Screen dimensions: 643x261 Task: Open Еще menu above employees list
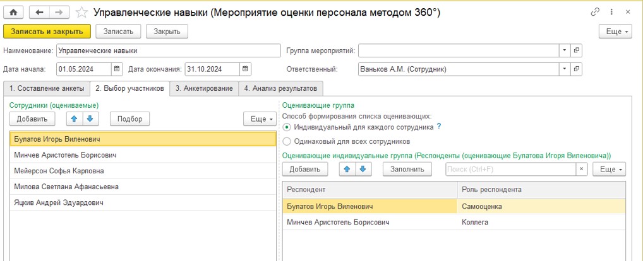(260, 119)
